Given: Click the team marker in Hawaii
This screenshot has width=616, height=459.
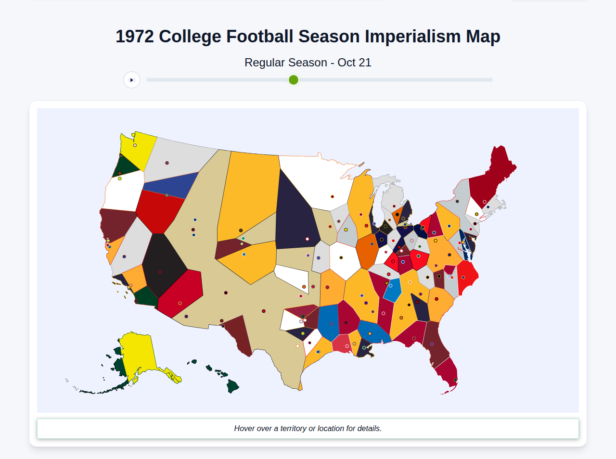Looking at the screenshot, I should 210,369.
